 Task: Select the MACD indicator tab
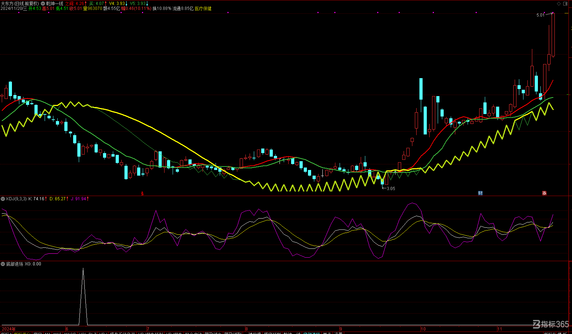pyautogui.click(x=70, y=333)
